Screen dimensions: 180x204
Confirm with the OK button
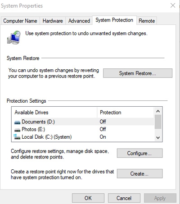(88, 198)
